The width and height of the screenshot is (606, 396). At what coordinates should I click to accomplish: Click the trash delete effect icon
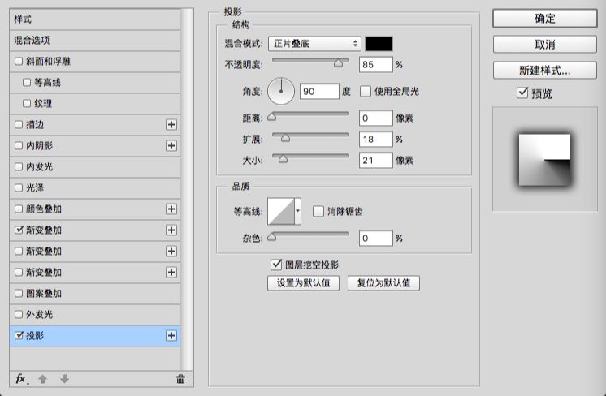click(x=180, y=379)
